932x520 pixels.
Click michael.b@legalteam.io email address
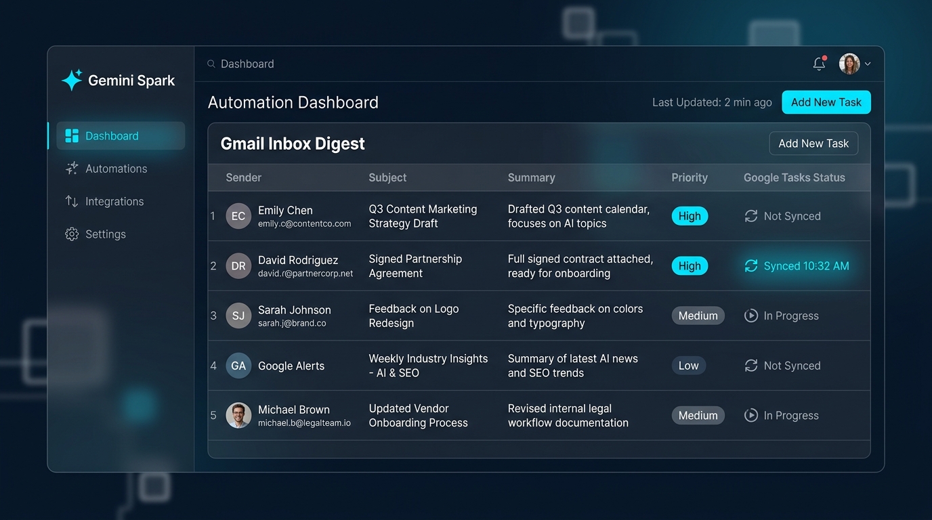pyautogui.click(x=305, y=423)
